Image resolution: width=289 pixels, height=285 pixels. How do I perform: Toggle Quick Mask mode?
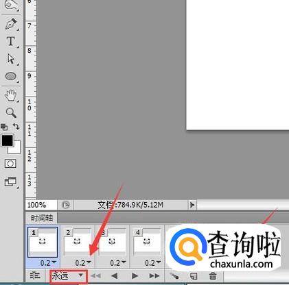click(x=10, y=164)
